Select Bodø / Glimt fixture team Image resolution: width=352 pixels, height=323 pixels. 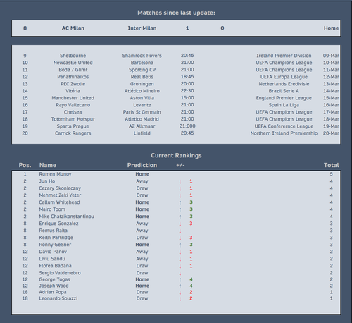(73, 70)
